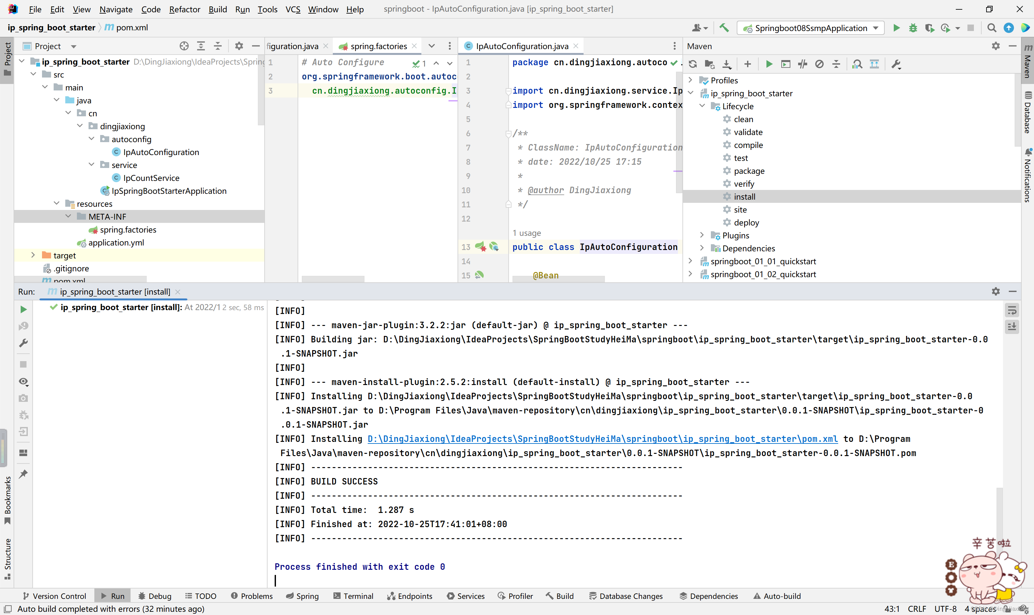Viewport: 1034px width, 615px height.
Task: Run with coverage icon
Action: pyautogui.click(x=930, y=28)
